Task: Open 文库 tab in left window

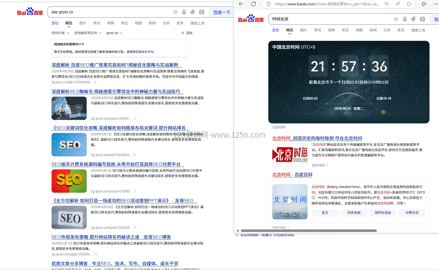Action: (166, 23)
